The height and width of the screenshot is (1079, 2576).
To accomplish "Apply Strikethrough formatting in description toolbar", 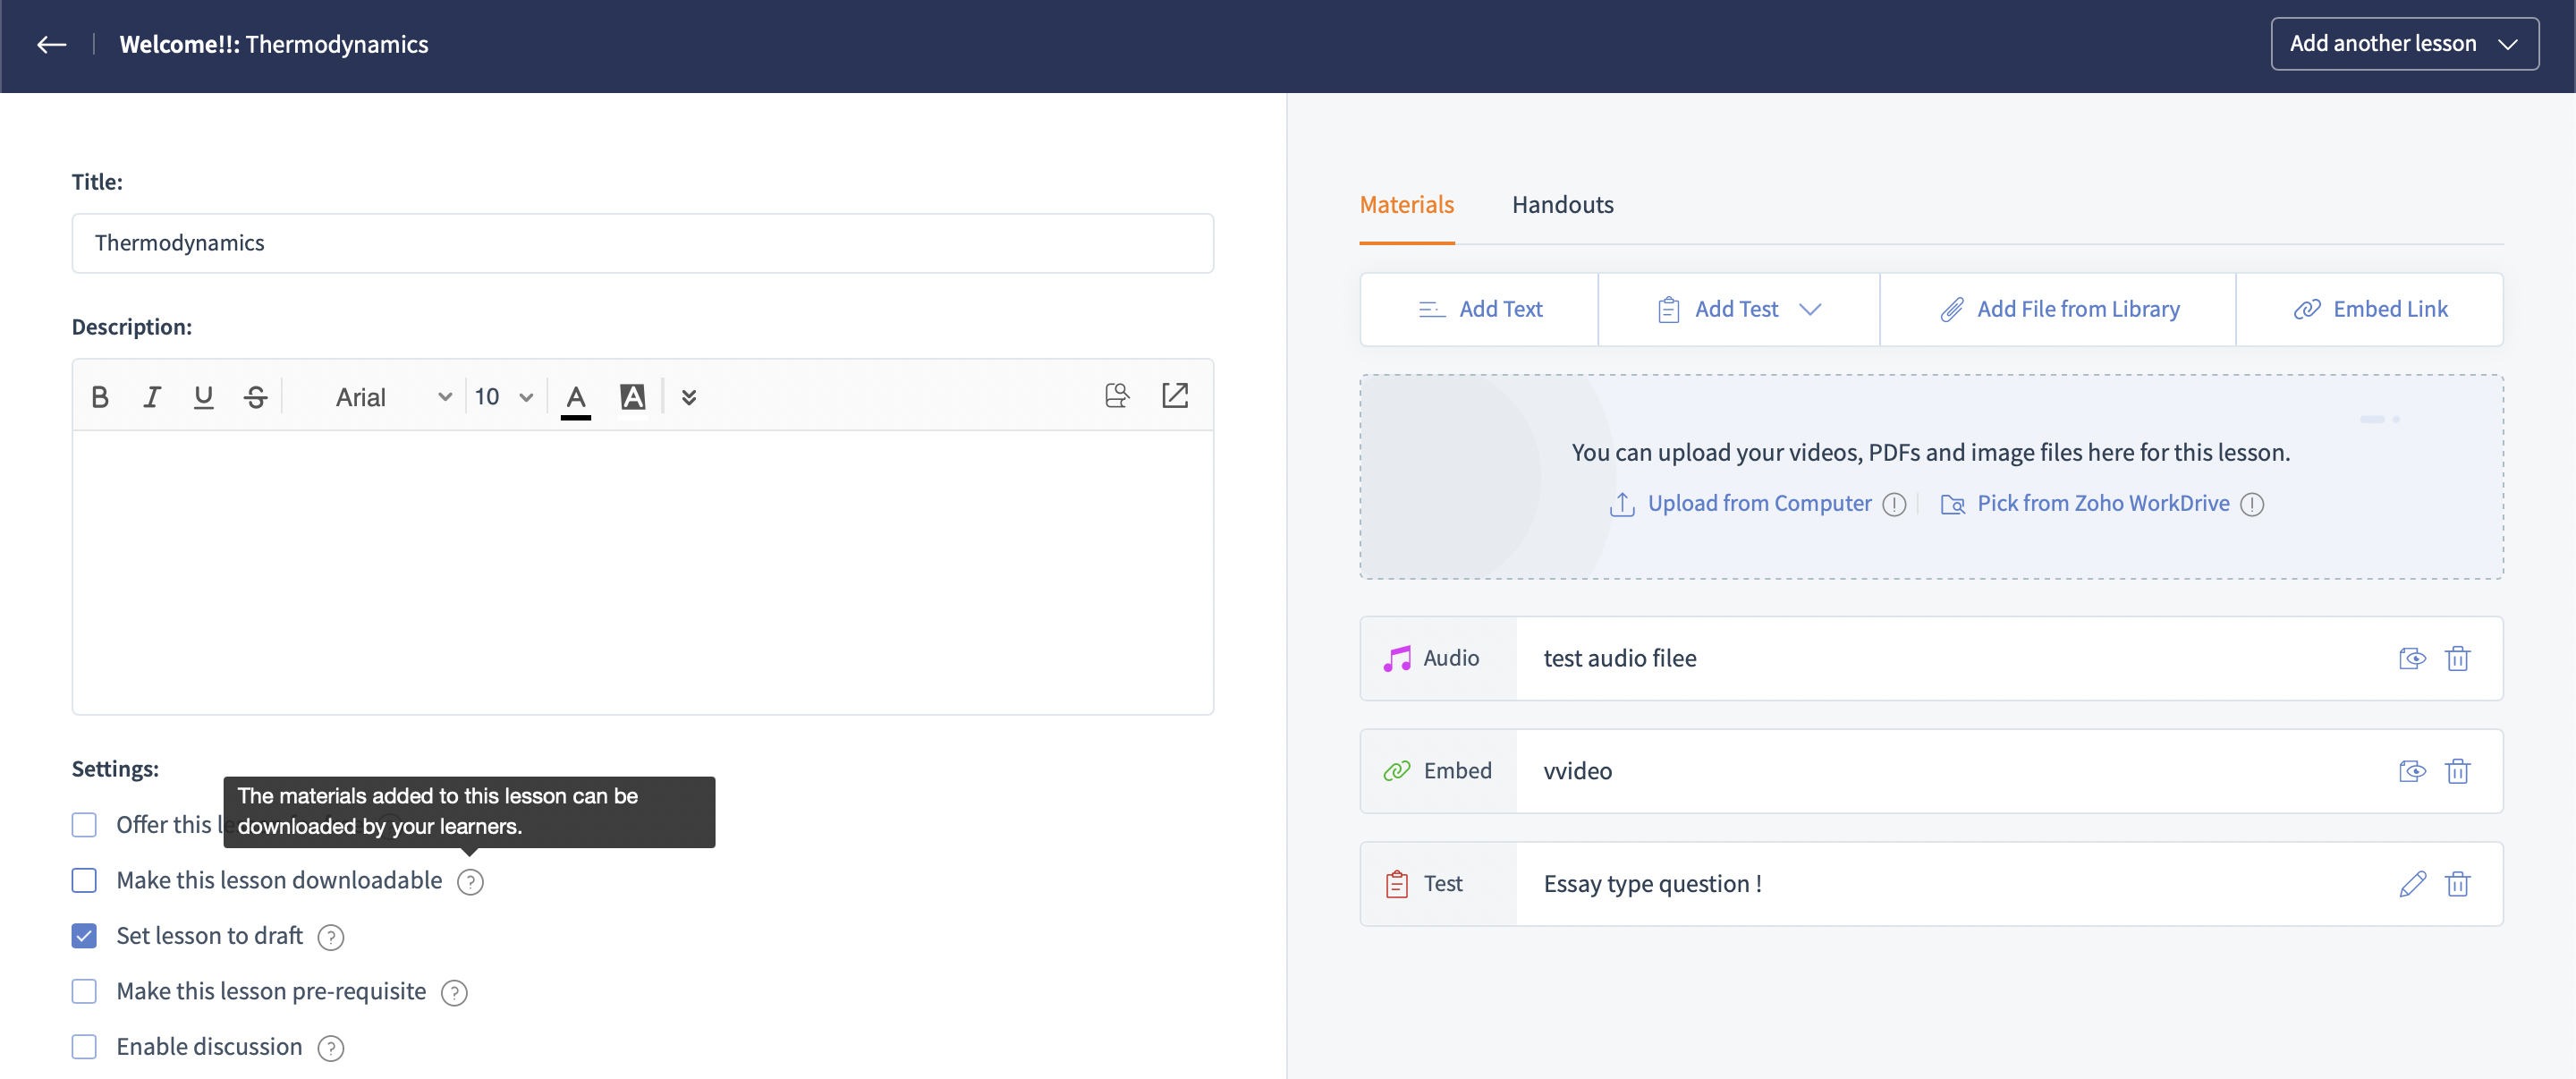I will point(255,397).
